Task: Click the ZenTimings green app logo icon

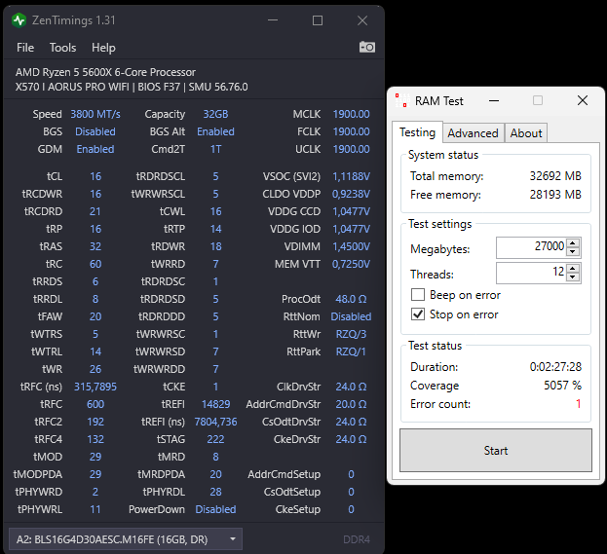Action: point(19,20)
